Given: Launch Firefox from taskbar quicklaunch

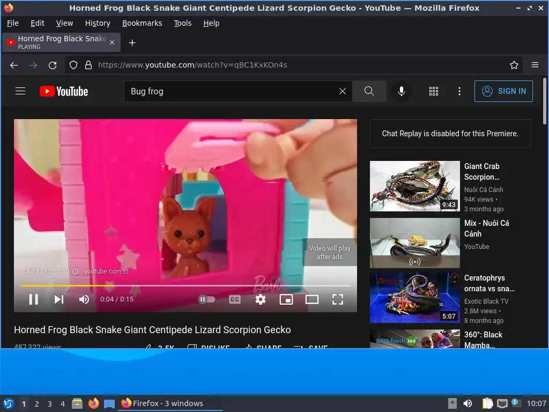Looking at the screenshot, I should click(93, 403).
